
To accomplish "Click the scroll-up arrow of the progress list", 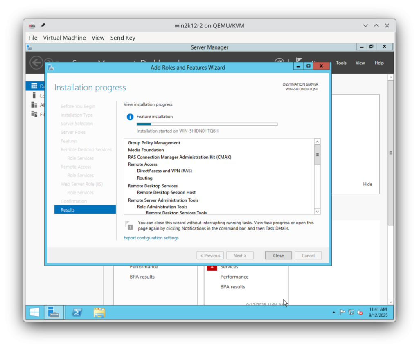I will coord(317,141).
